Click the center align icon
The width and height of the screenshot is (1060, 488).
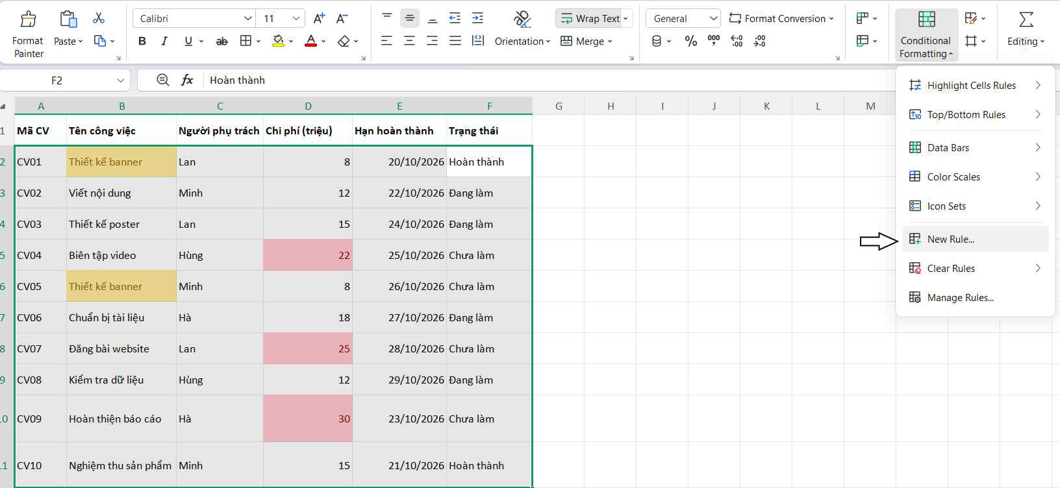point(409,42)
